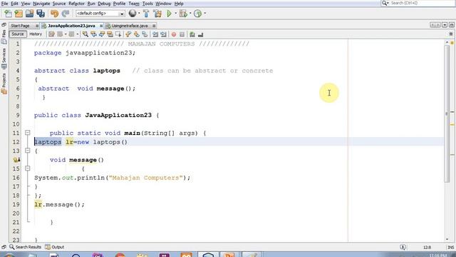Click the History view button
456x257 pixels.
[x=36, y=34]
